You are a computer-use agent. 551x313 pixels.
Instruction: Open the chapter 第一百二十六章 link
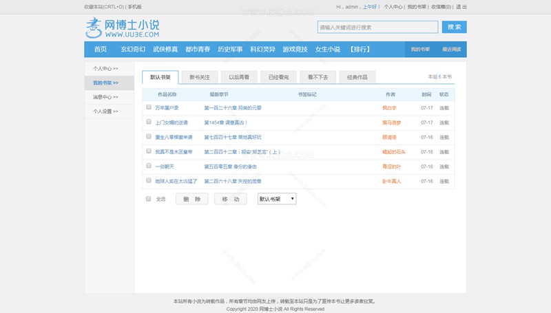(233, 108)
